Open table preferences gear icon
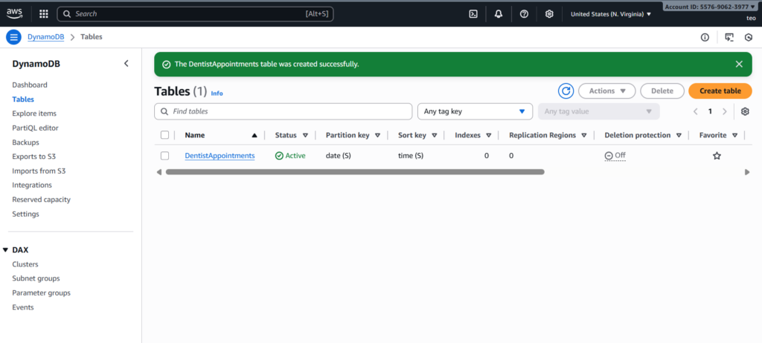762x343 pixels. [x=745, y=111]
